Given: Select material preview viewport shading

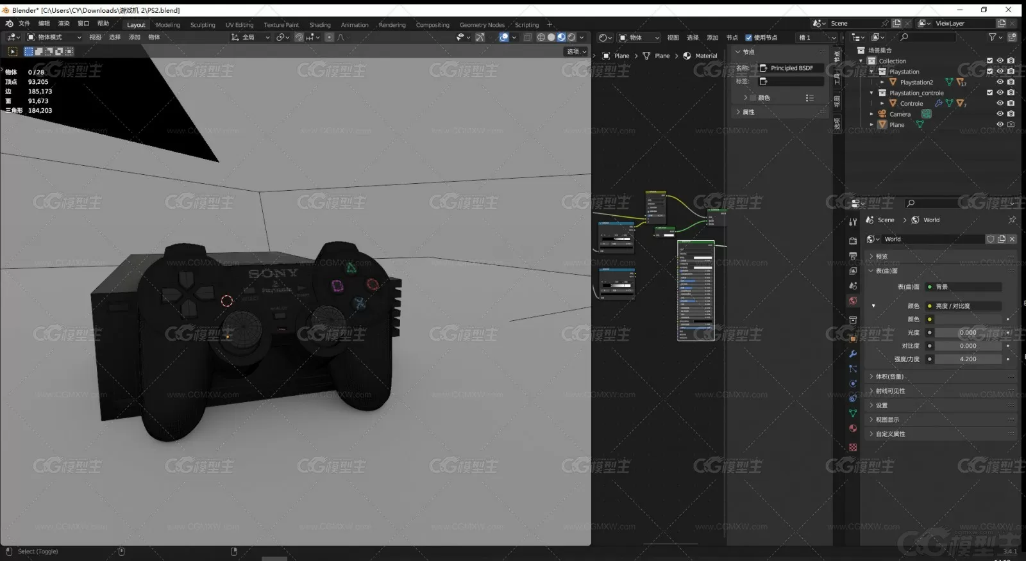Looking at the screenshot, I should [x=562, y=37].
